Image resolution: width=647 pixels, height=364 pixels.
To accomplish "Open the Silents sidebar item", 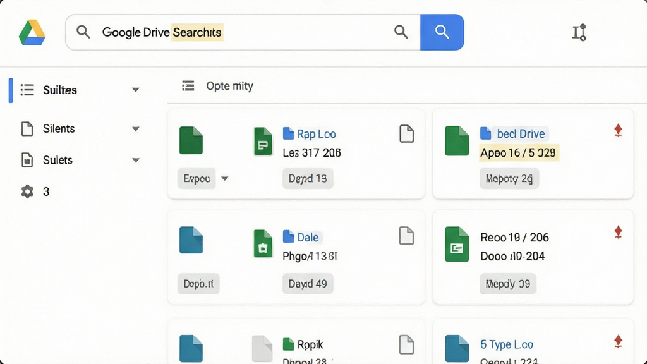I will click(x=59, y=129).
